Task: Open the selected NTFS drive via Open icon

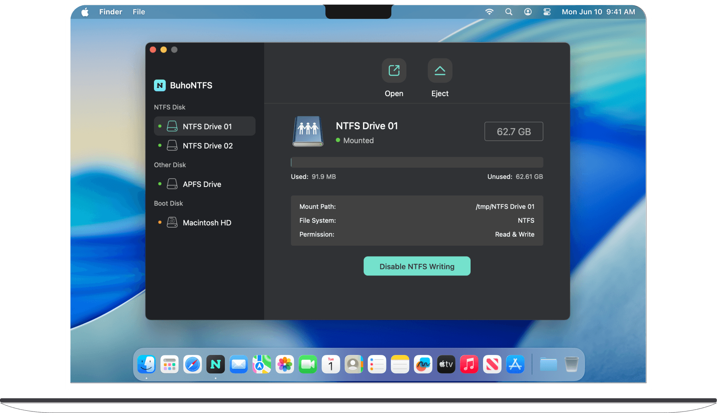Action: pyautogui.click(x=394, y=70)
